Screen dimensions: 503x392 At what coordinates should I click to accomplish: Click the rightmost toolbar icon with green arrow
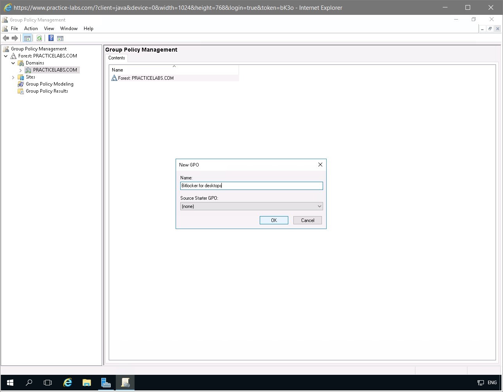pos(60,38)
